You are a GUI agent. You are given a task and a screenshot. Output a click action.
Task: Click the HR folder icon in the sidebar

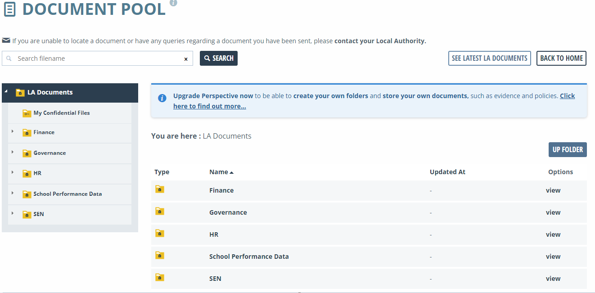pos(27,173)
